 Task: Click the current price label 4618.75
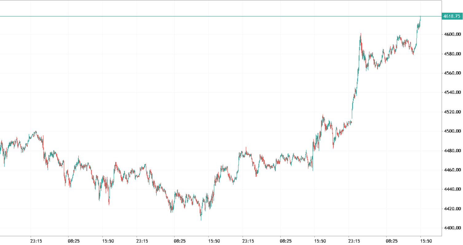coord(452,16)
